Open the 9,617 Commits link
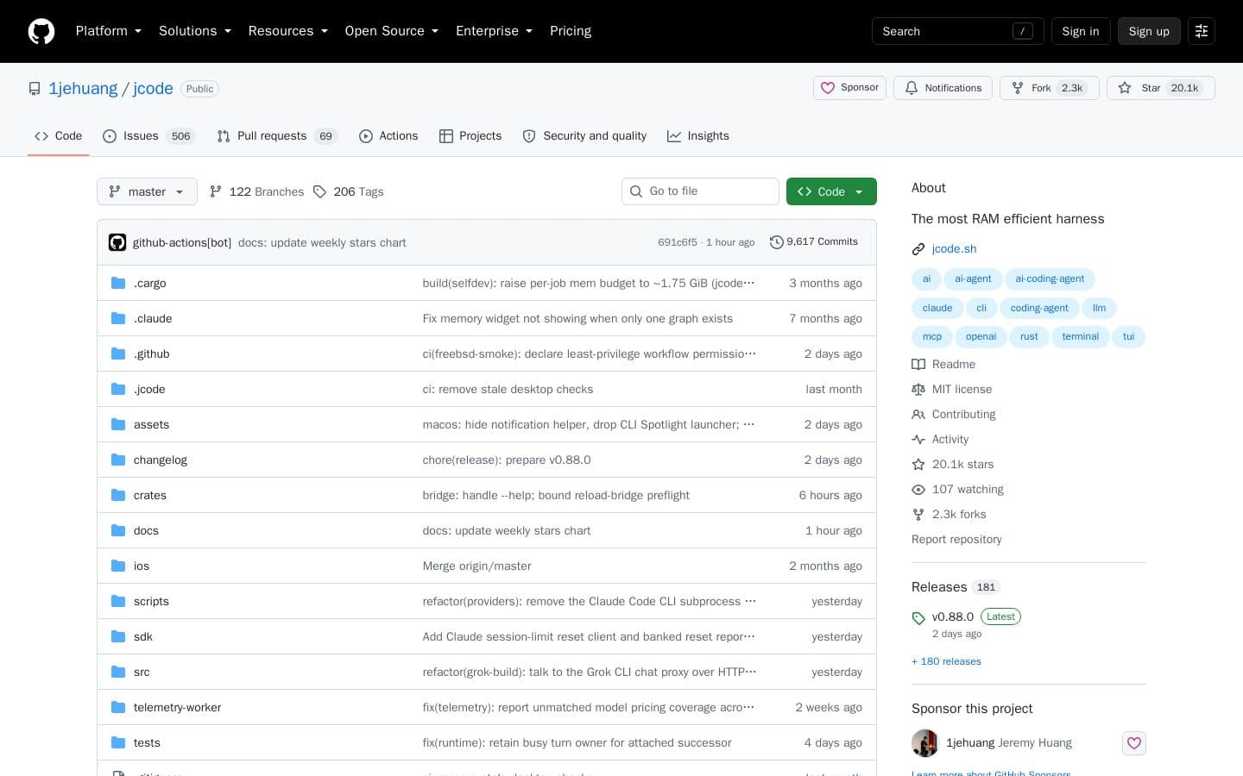The width and height of the screenshot is (1243, 776). pyautogui.click(x=814, y=242)
